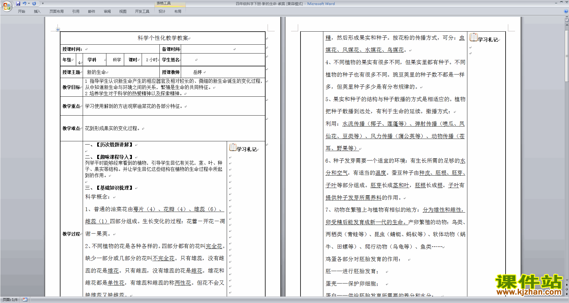Image resolution: width=569 pixels, height=303 pixels.
Task: Switch to the 视图 ribbon tab
Action: pyautogui.click(x=123, y=11)
